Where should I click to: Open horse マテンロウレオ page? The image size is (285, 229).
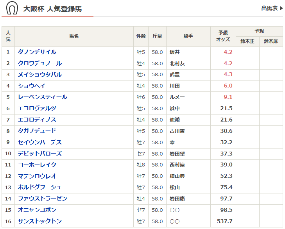pos(37,177)
